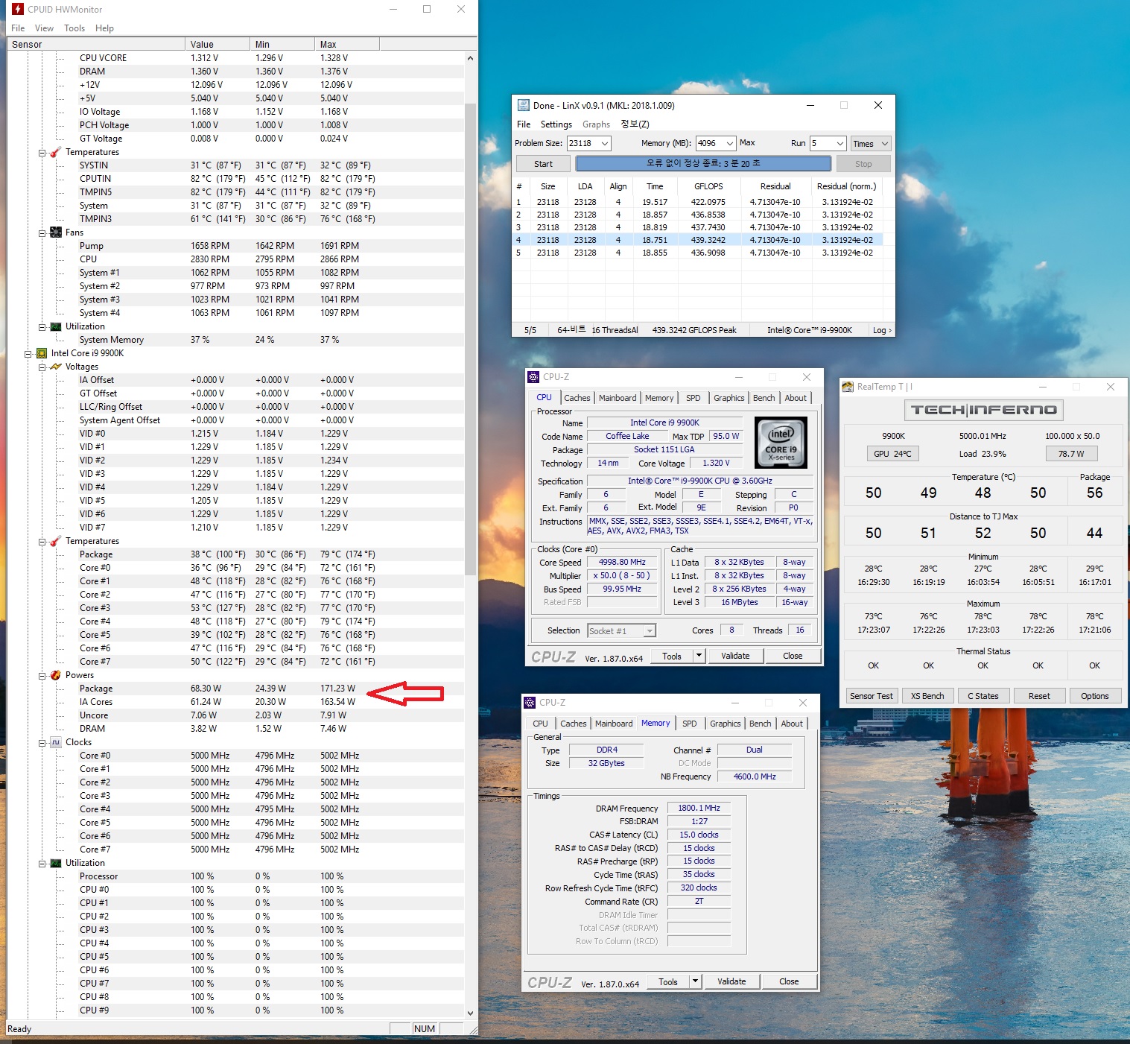Open the Settings menu in LinX
The height and width of the screenshot is (1044, 1130).
coord(556,124)
